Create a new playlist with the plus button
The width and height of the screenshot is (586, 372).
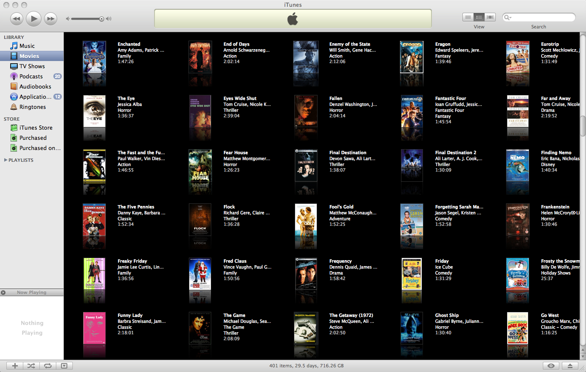pos(14,365)
